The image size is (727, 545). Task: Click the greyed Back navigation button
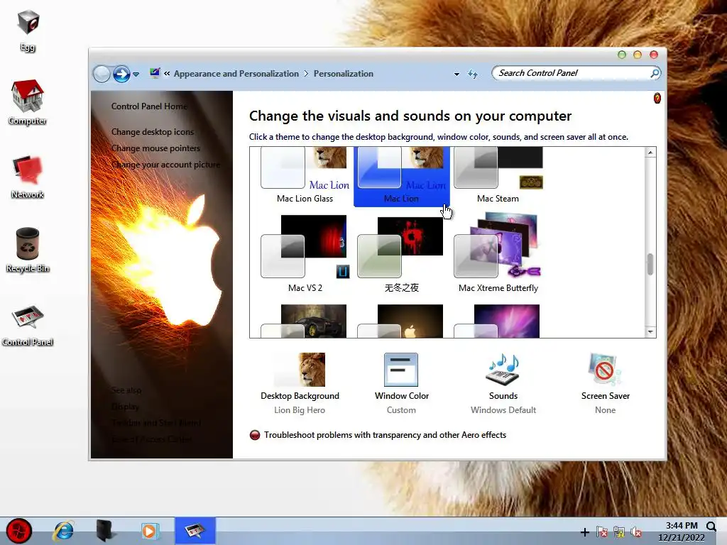coord(102,74)
